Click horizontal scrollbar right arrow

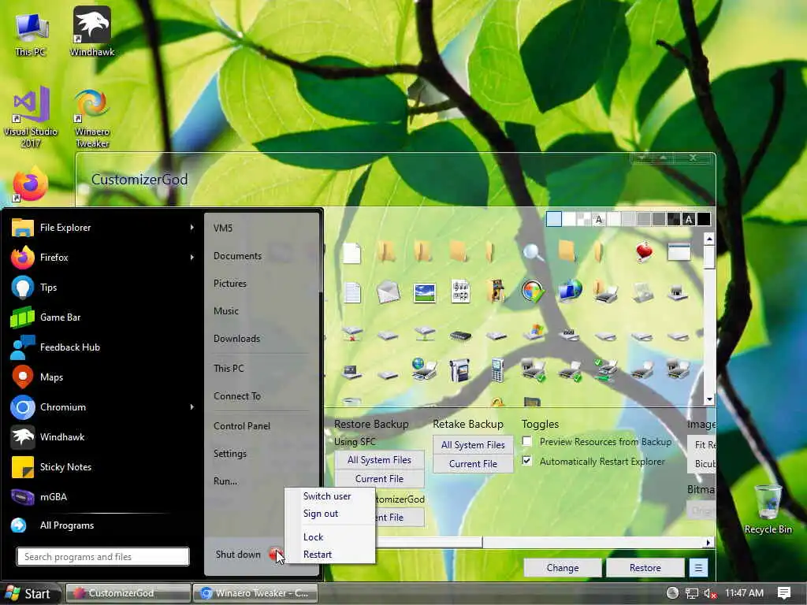[708, 542]
